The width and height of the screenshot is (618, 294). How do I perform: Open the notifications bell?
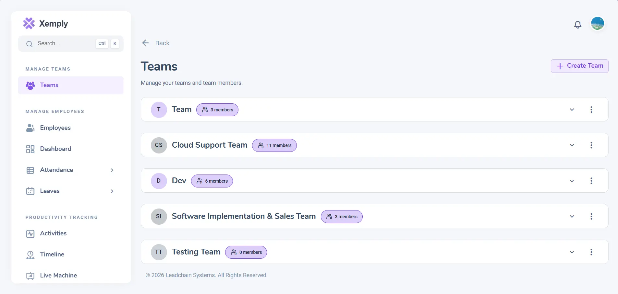tap(578, 25)
